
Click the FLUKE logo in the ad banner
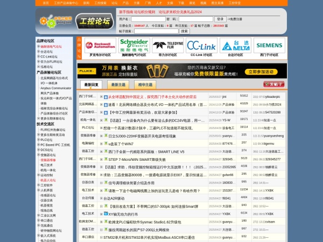(x=87, y=71)
